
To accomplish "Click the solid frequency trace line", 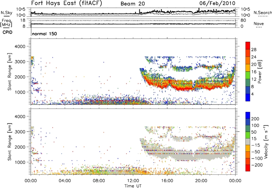I will click(133, 24).
